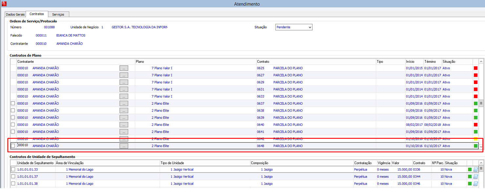Open the Situação dropdown showing Pendente
This screenshot has width=485, height=189.
click(294, 27)
